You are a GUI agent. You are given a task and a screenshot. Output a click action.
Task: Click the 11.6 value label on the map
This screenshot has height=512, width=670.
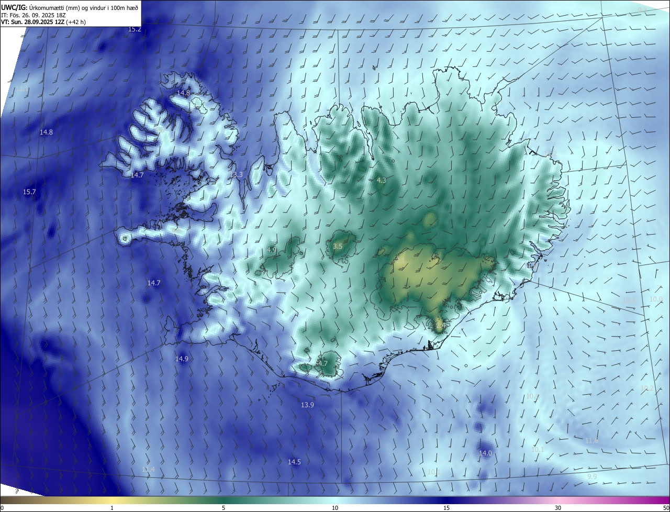(x=591, y=441)
